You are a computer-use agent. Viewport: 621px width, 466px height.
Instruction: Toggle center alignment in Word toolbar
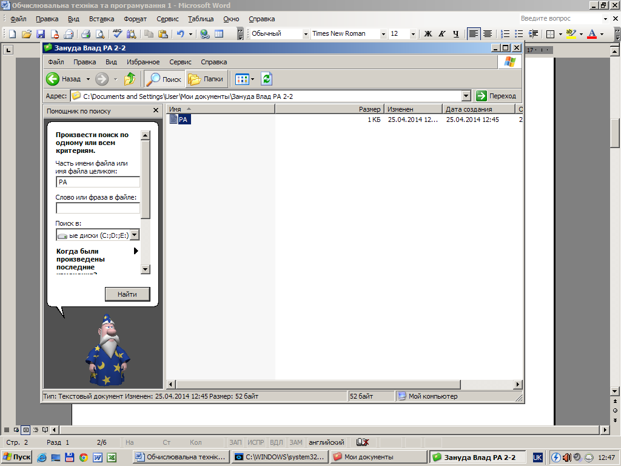point(488,34)
